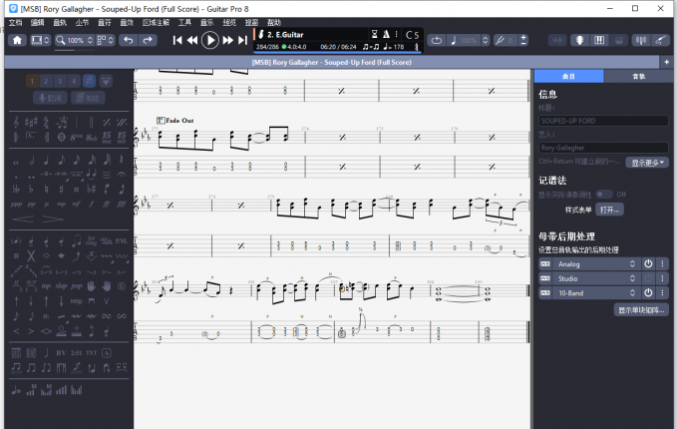
Task: Toggle power for the Analog mastering effect
Action: pos(647,263)
